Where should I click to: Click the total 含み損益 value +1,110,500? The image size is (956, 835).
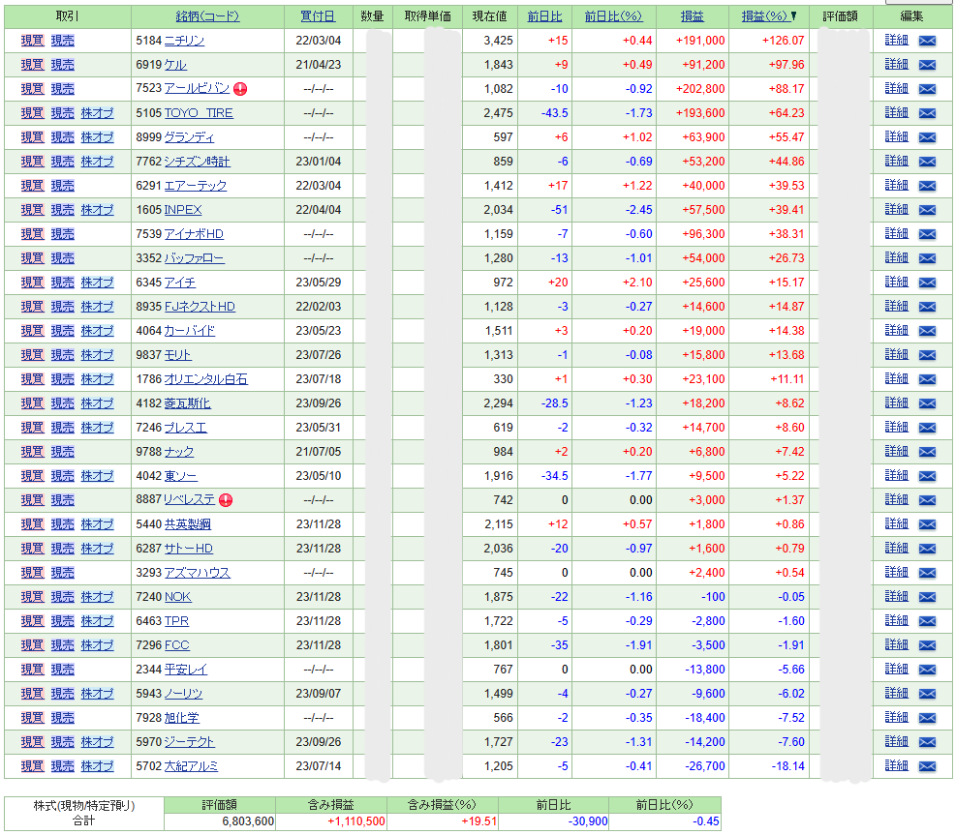356,821
